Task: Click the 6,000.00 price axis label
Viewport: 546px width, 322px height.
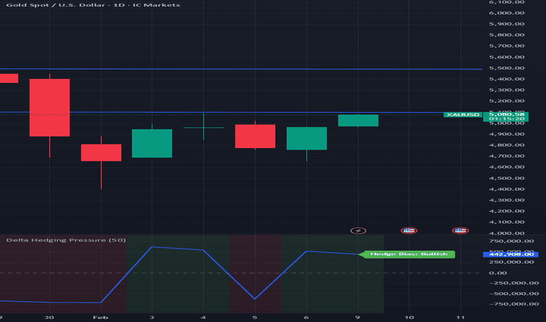Action: tap(507, 13)
